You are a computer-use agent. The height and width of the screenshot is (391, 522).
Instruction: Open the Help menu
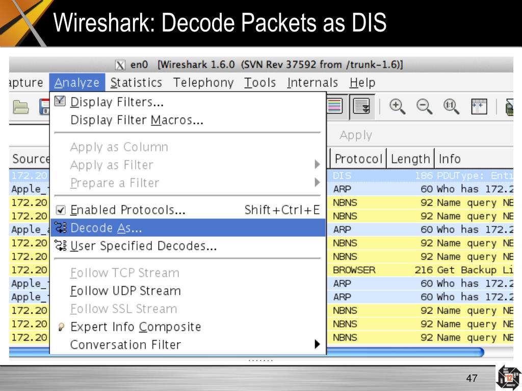(362, 82)
